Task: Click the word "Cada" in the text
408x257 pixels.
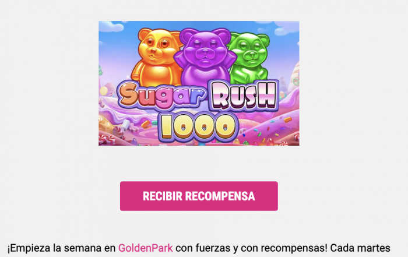Action: pos(342,248)
